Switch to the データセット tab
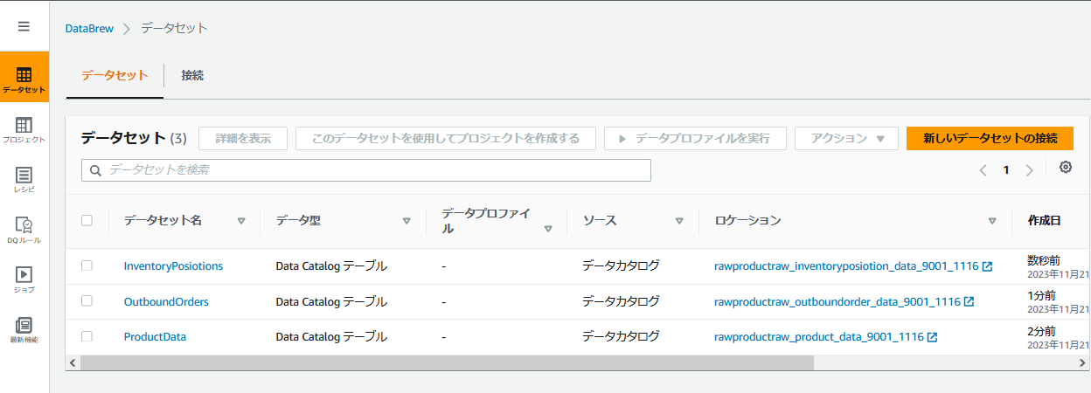 coord(115,75)
